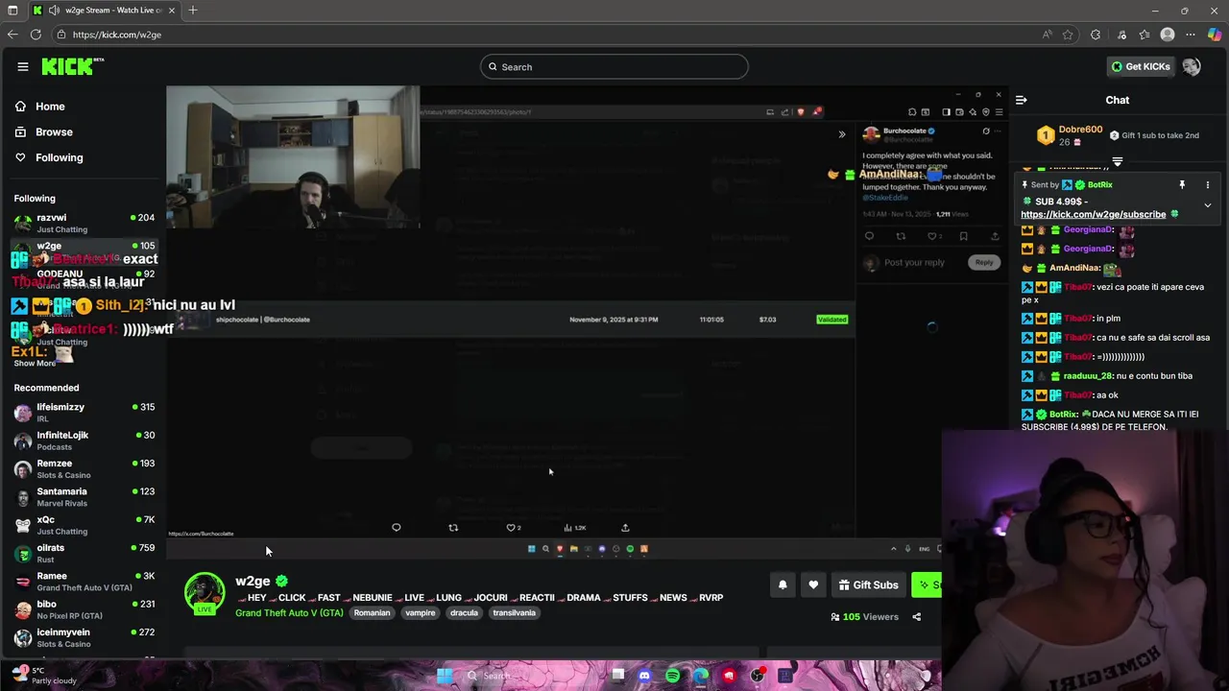
Task: Open Discord from taskbar
Action: [x=644, y=676]
